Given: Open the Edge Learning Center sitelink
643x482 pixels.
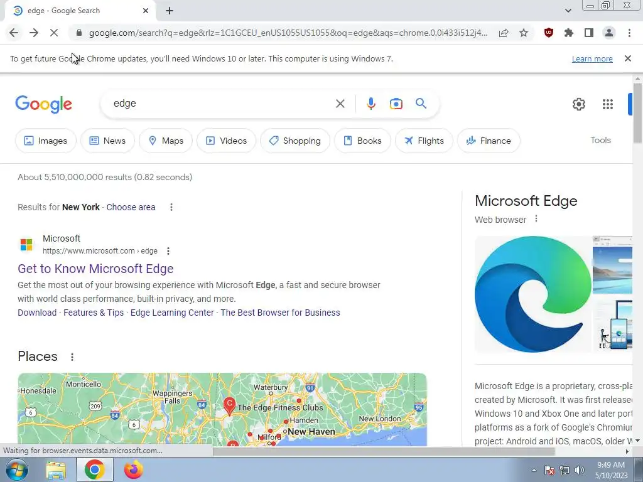Looking at the screenshot, I should coord(172,313).
